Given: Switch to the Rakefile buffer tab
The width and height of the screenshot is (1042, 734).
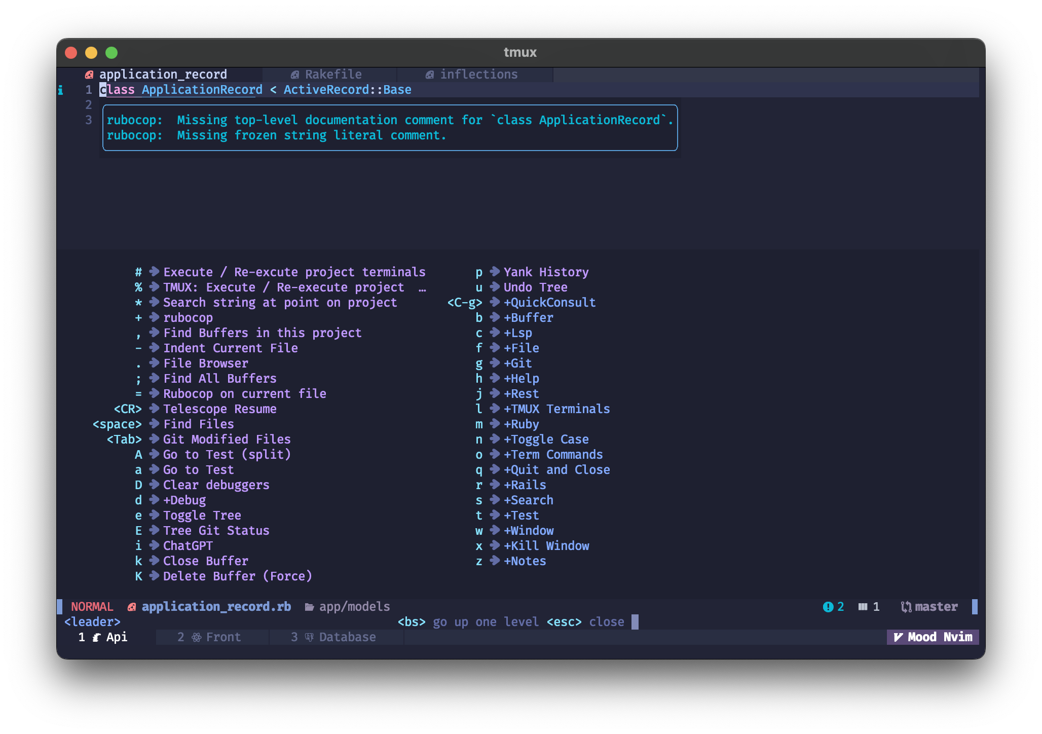Looking at the screenshot, I should point(333,75).
